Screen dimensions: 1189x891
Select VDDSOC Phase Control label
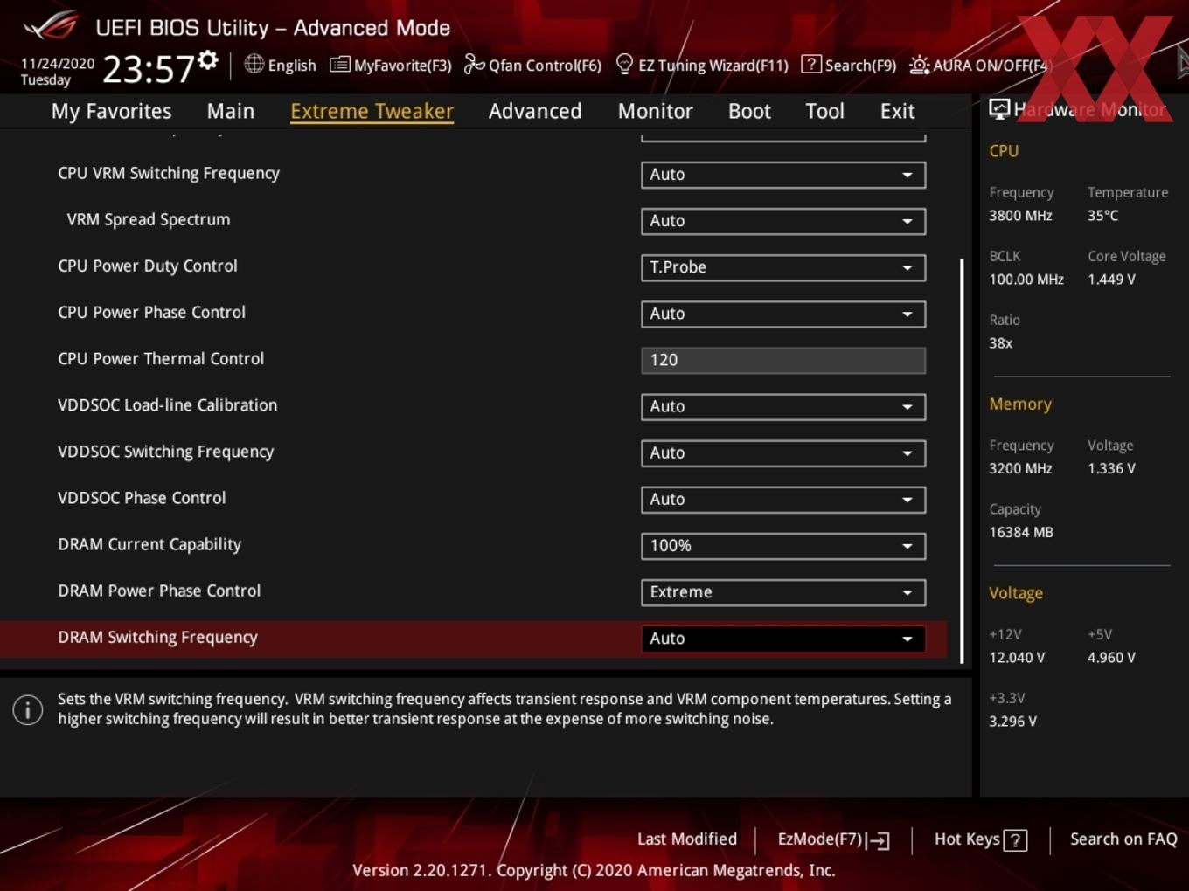[x=142, y=498]
